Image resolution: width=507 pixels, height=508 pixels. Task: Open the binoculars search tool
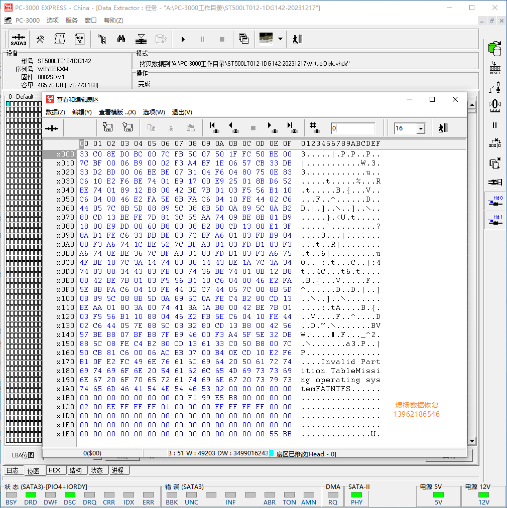(121, 39)
